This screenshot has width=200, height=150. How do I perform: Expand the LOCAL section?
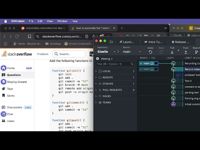click(x=115, y=71)
